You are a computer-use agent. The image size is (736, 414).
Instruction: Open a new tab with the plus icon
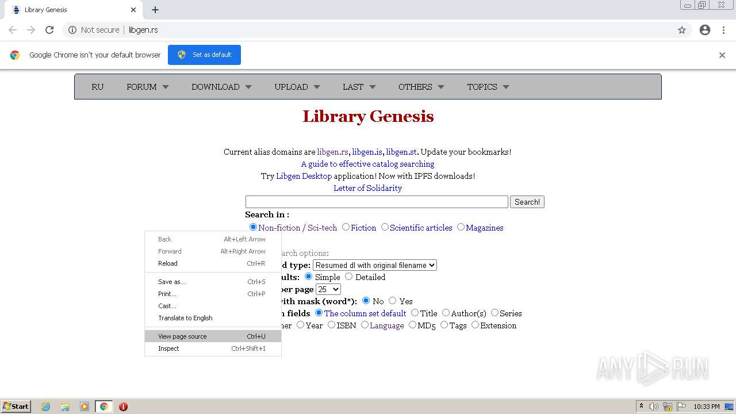[155, 10]
